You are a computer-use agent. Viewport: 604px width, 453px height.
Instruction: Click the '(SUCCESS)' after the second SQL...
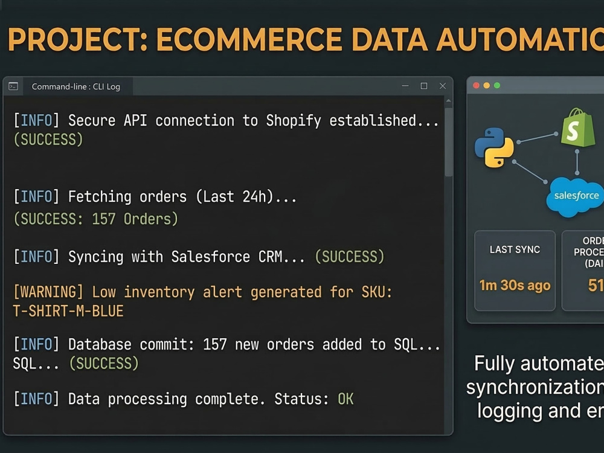click(x=104, y=364)
